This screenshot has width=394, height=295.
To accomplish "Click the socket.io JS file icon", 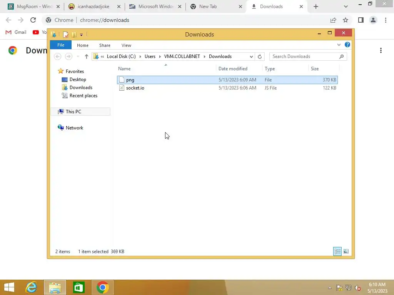I will 122,88.
